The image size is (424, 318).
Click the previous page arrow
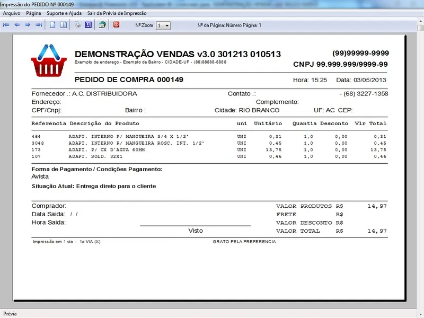(16, 25)
